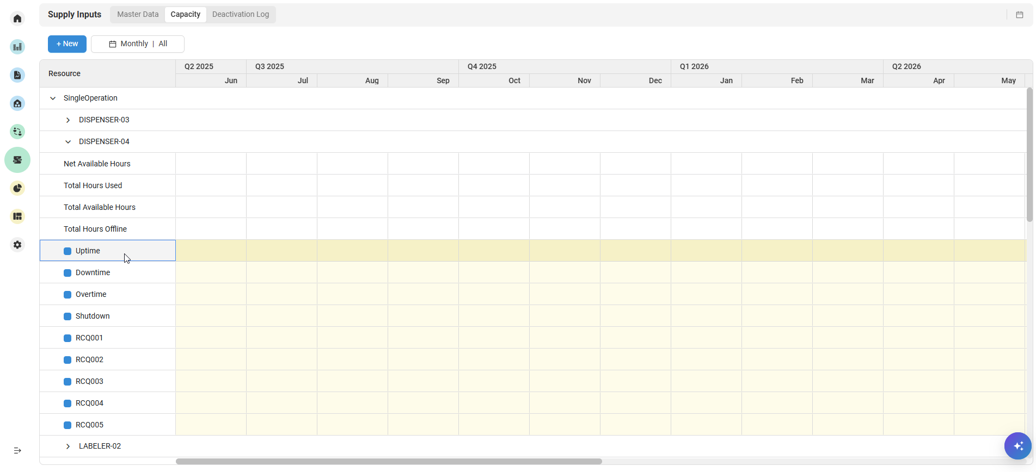This screenshot has height=472, width=1036.
Task: Click the calendar icon at top right
Action: click(x=1019, y=15)
